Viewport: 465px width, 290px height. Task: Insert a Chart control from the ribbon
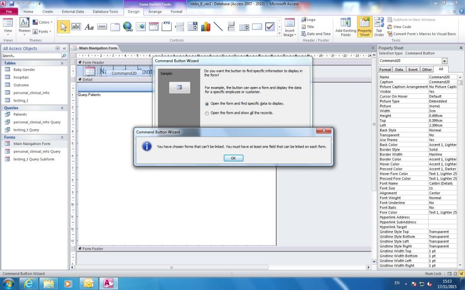click(x=206, y=27)
